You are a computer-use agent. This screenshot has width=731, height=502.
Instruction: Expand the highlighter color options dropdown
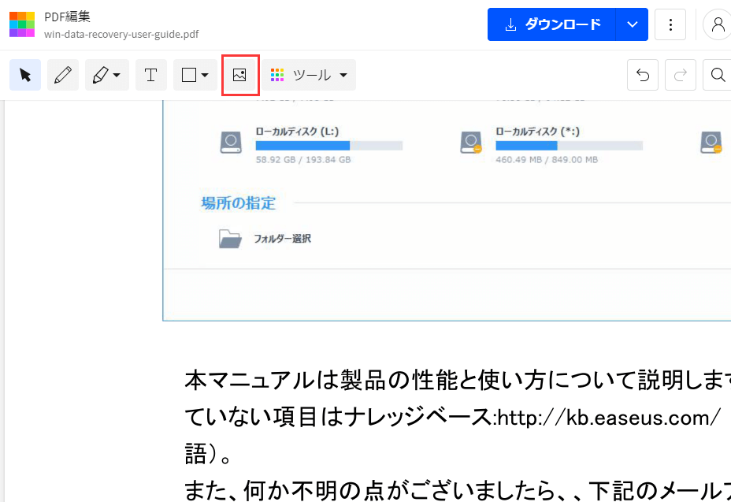point(115,75)
